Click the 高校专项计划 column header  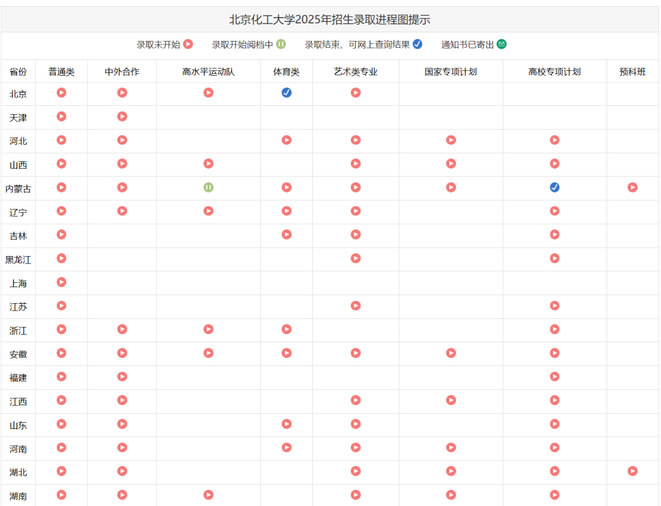pos(555,72)
